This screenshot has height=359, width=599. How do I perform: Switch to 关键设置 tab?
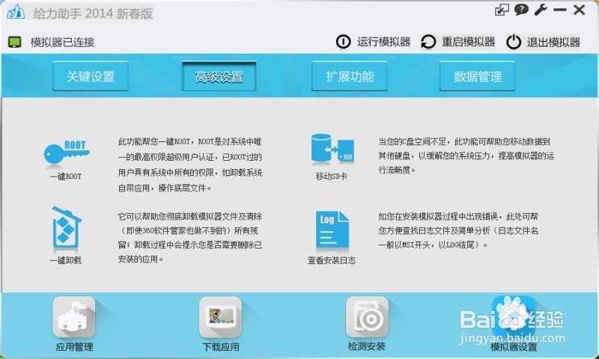click(91, 76)
